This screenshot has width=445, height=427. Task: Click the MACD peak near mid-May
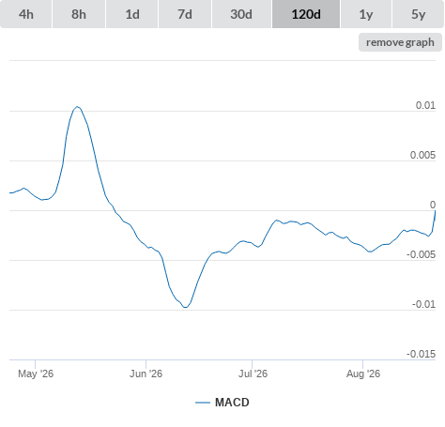pos(77,107)
